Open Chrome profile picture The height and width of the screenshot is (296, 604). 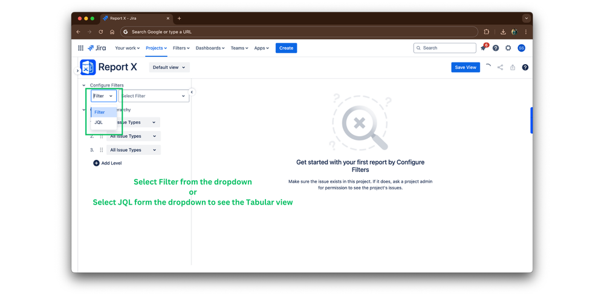point(515,32)
